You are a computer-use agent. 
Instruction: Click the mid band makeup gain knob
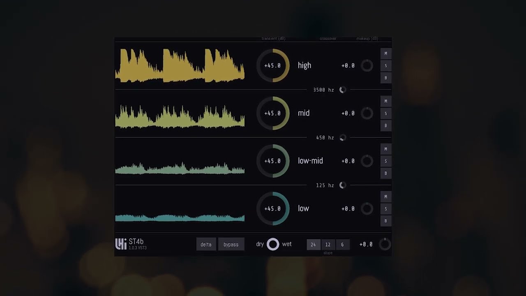click(x=367, y=113)
